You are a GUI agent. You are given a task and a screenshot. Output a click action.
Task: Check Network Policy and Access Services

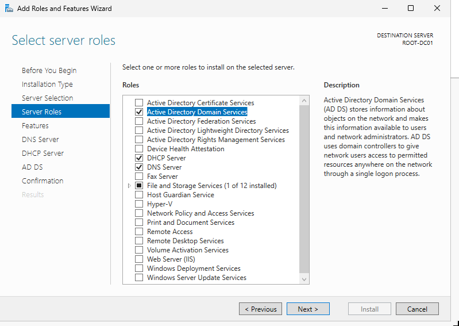tap(139, 213)
